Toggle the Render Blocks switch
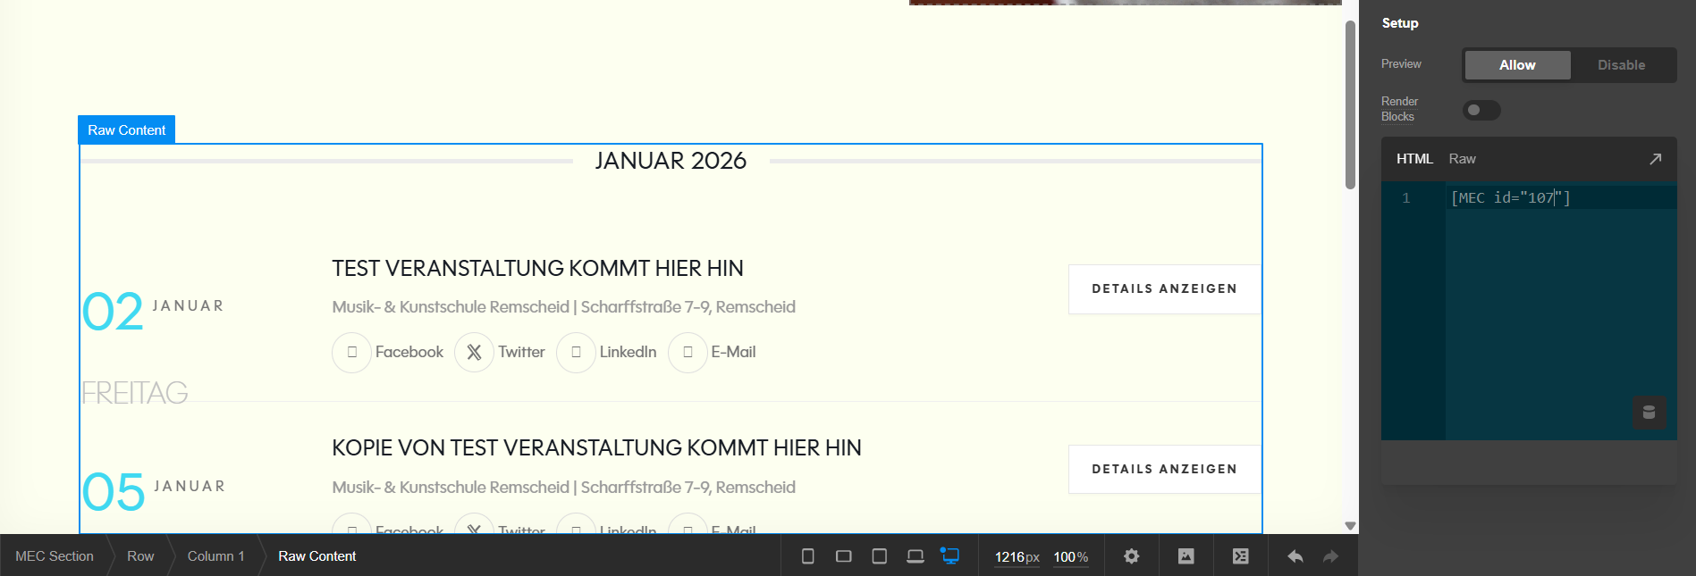The image size is (1696, 576). (x=1481, y=110)
